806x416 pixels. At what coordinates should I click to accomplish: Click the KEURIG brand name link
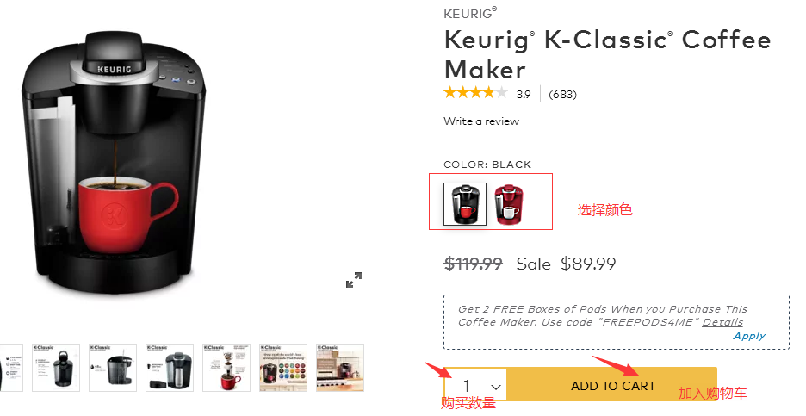point(470,14)
